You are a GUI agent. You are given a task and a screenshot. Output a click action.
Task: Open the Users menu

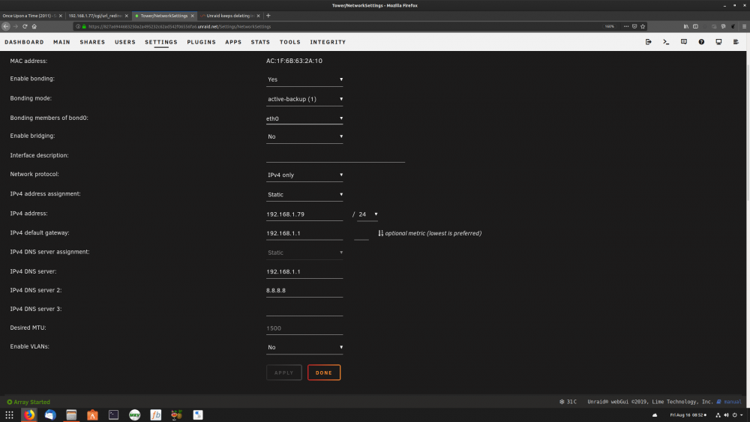coord(124,42)
